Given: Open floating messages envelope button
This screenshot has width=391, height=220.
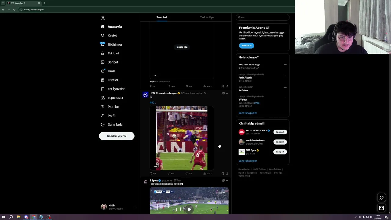Looking at the screenshot, I should [x=382, y=208].
